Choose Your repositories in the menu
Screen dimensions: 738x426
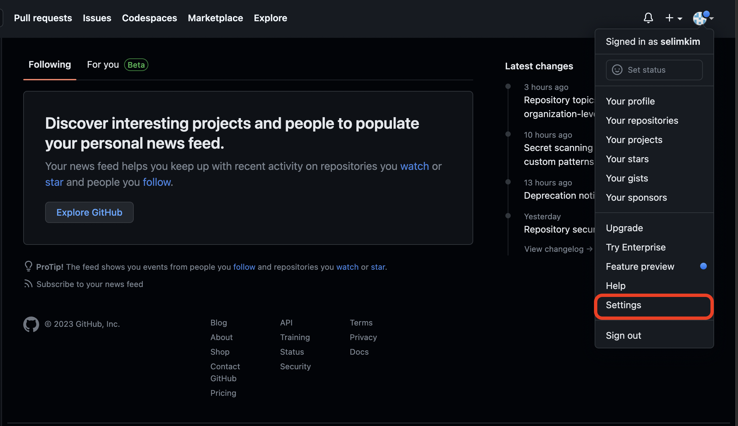[x=642, y=120]
